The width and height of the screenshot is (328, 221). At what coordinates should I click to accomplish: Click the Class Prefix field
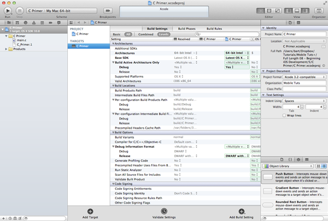click(304, 89)
